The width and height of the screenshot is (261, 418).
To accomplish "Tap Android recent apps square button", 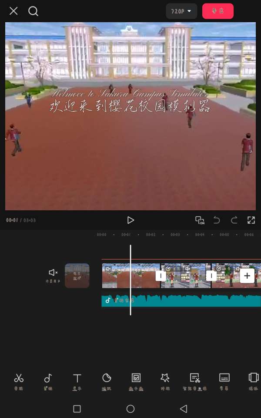I will tap(77, 409).
